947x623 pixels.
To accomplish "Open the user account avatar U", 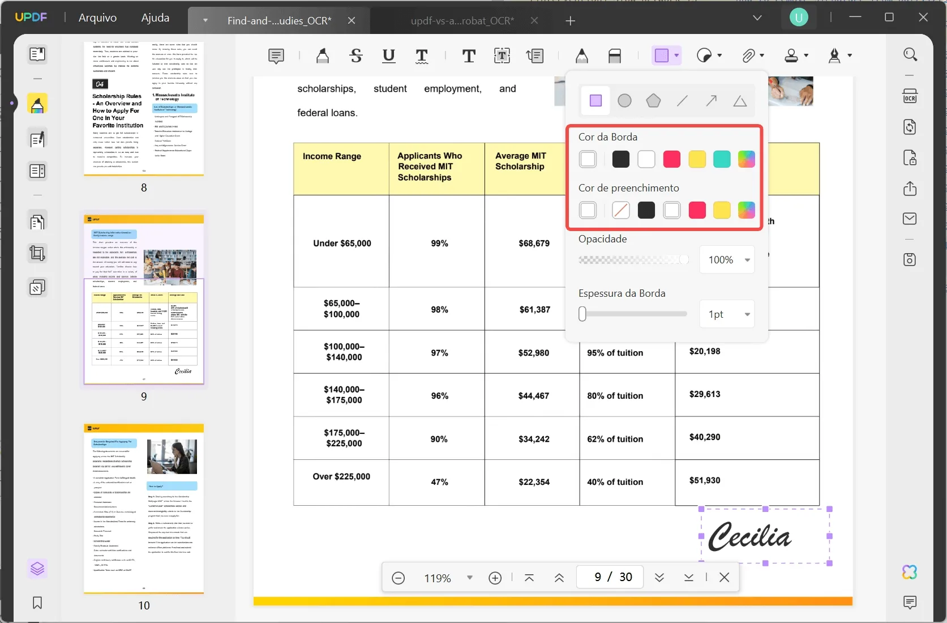I will pos(799,18).
